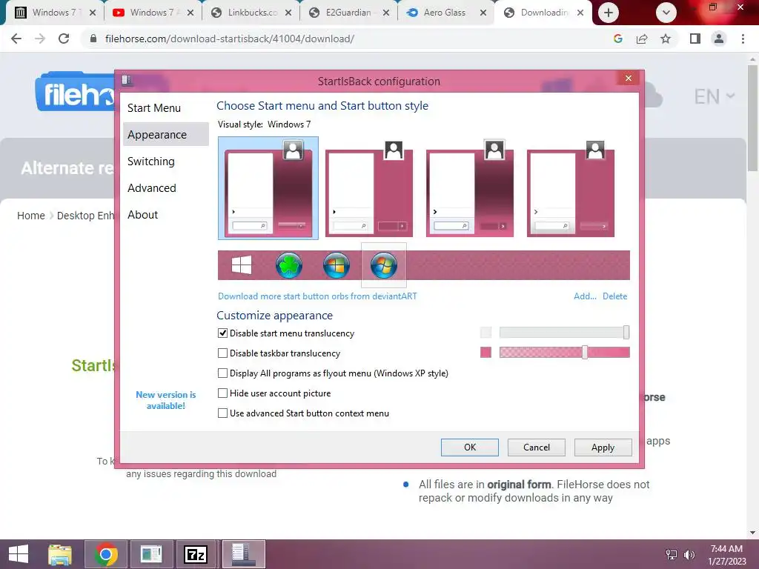Viewport: 759px width, 569px height.
Task: Click the Google icon in address bar
Action: pos(617,39)
